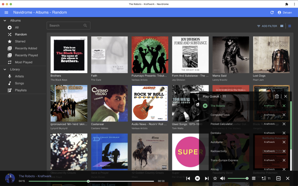The width and height of the screenshot is (298, 186).
Task: Play Computer Love from the play queue
Action: coord(220,115)
